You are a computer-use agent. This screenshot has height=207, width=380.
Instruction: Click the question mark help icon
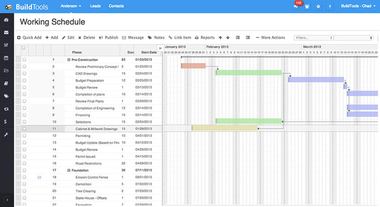pos(330,7)
